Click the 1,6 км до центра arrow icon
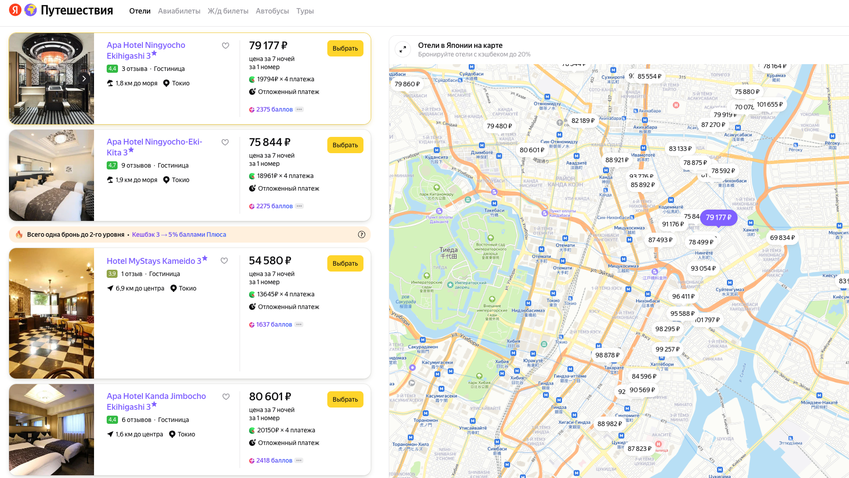This screenshot has height=478, width=849. click(110, 434)
